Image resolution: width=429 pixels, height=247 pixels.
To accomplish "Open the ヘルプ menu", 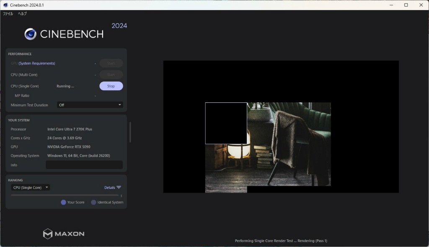I will 22,14.
